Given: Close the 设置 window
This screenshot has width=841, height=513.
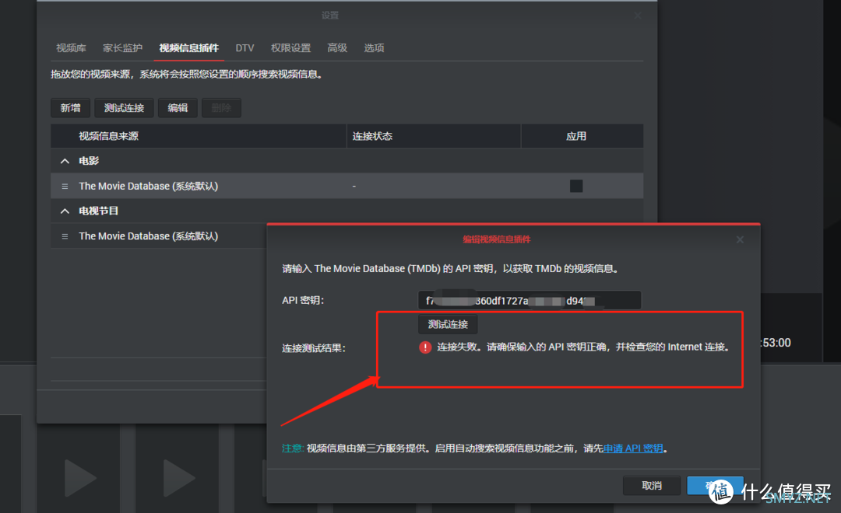Looking at the screenshot, I should [638, 16].
